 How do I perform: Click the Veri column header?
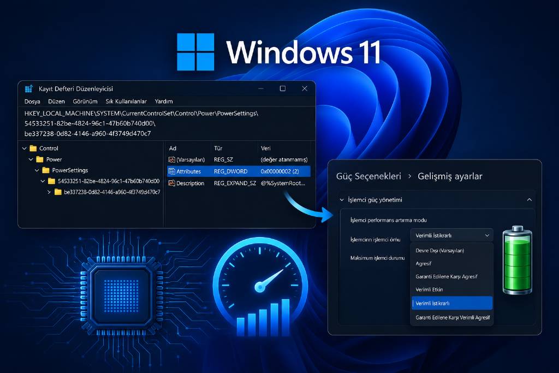266,149
